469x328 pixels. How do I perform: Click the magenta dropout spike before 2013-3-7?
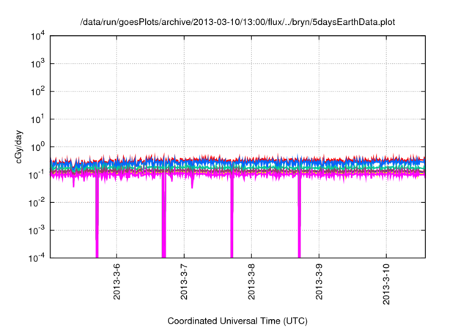pyautogui.click(x=163, y=218)
